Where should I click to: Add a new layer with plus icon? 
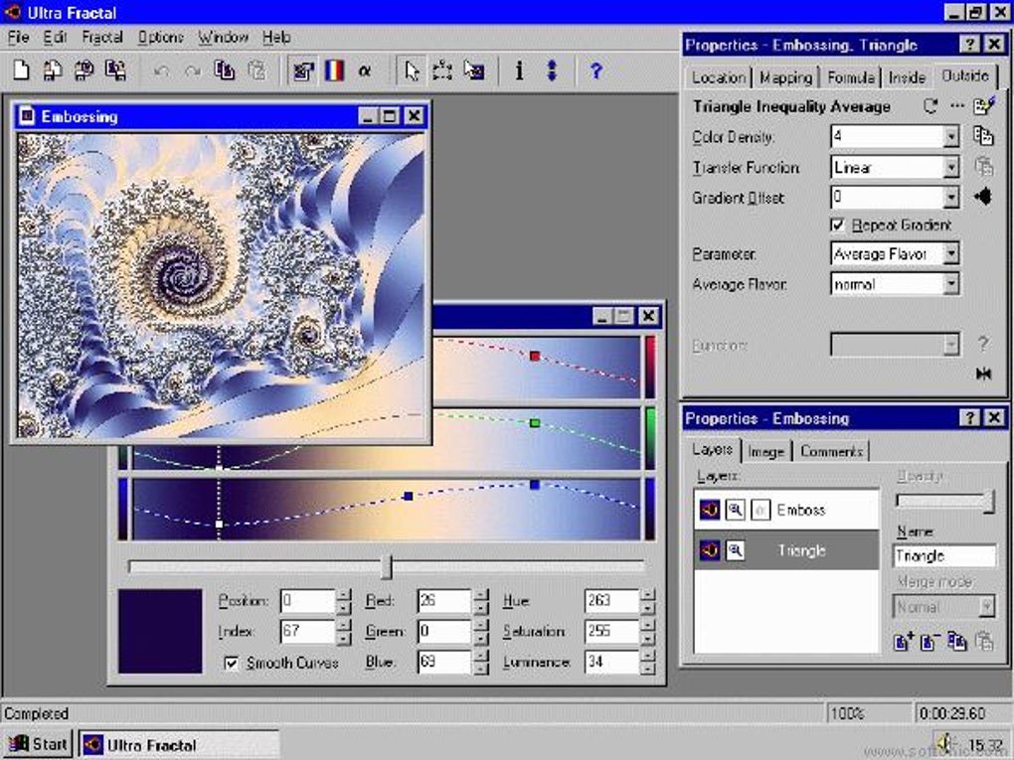coord(904,641)
